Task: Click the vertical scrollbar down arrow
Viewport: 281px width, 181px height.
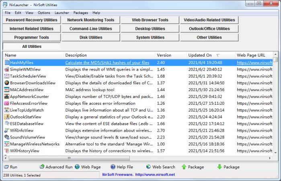Action: coord(275,153)
